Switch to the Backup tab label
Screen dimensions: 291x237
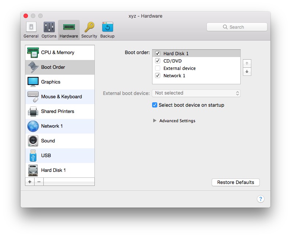point(107,36)
